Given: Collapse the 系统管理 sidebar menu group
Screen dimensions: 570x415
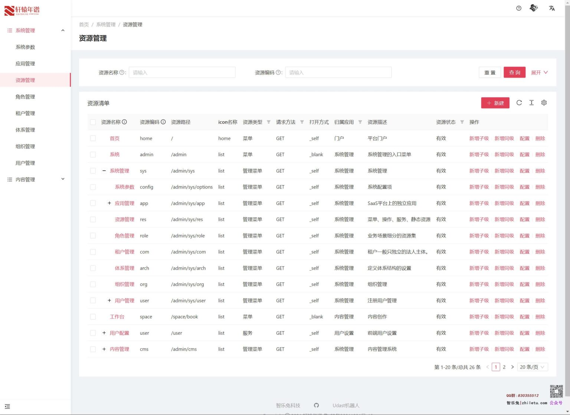Looking at the screenshot, I should click(x=35, y=30).
